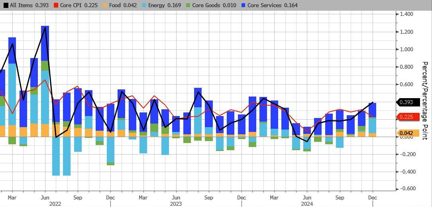
Task: Toggle the Core Services 0.164 series label
Action: [272, 6]
